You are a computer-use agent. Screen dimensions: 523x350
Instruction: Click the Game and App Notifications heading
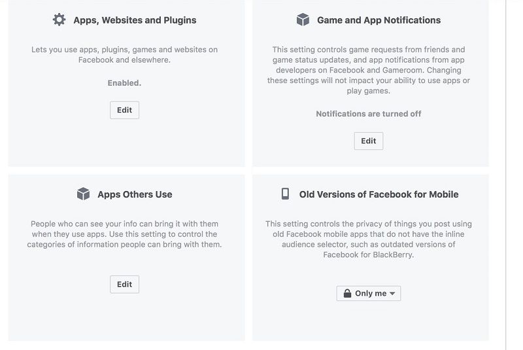pyautogui.click(x=379, y=20)
